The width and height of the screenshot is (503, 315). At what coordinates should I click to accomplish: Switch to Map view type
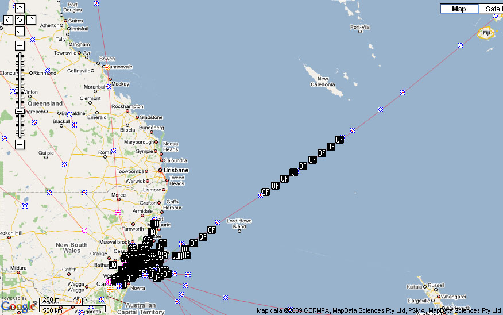coord(459,9)
